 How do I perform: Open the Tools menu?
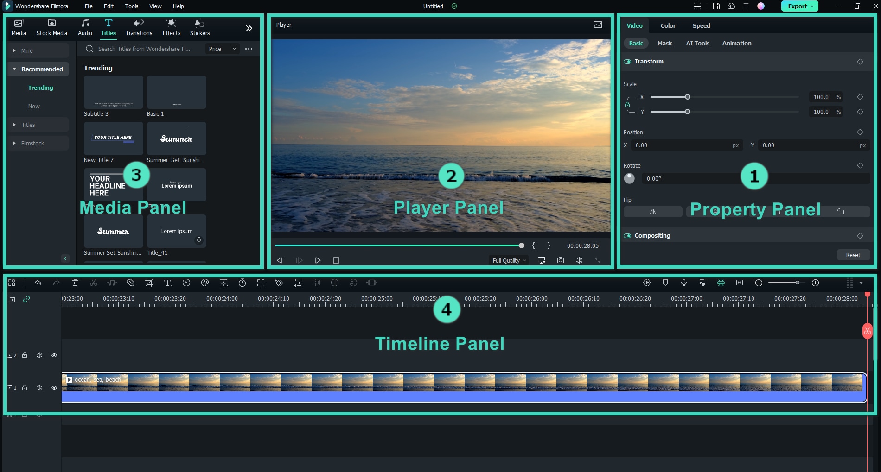(x=131, y=6)
